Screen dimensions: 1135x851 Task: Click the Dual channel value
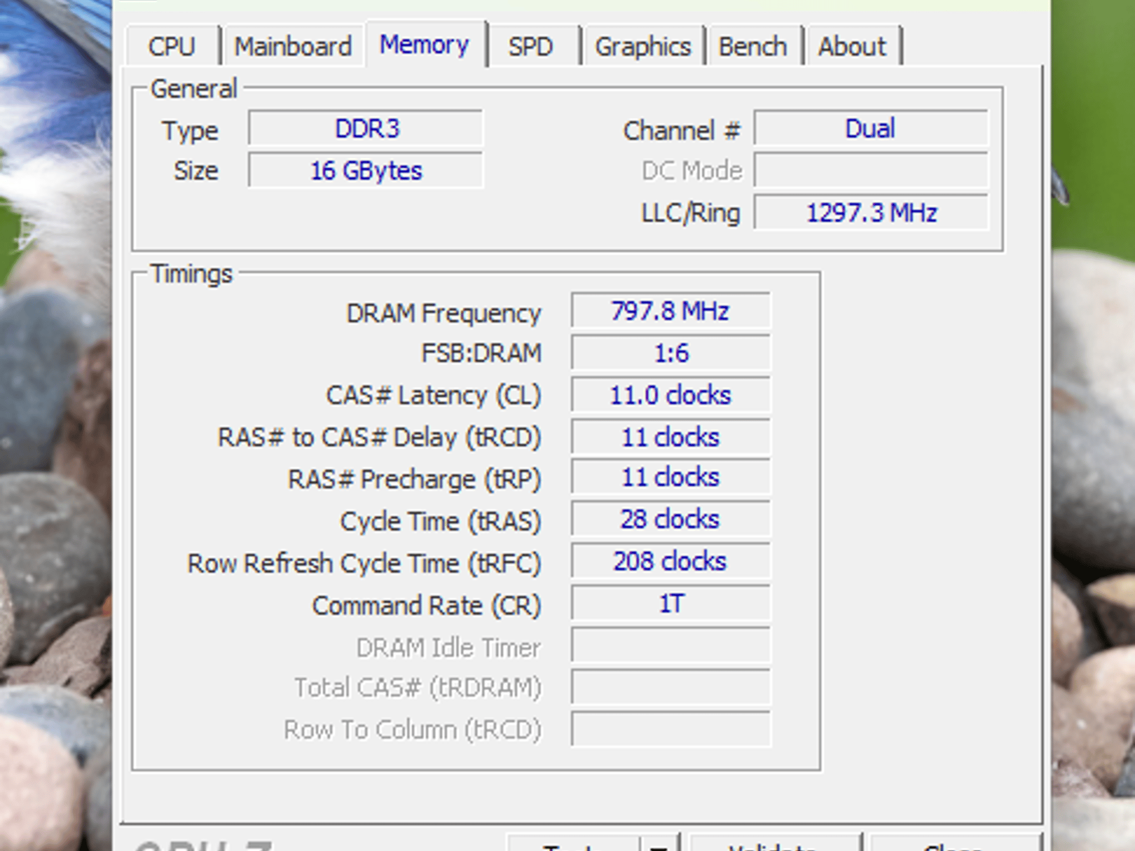coord(871,129)
